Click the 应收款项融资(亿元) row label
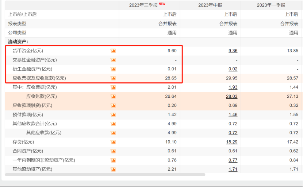 click(x=32, y=106)
